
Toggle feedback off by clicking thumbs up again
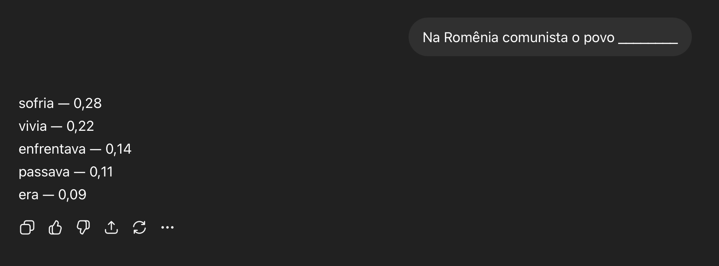(55, 227)
